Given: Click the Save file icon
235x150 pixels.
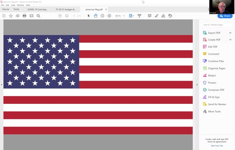Looking at the screenshot, I should pos(4,16).
